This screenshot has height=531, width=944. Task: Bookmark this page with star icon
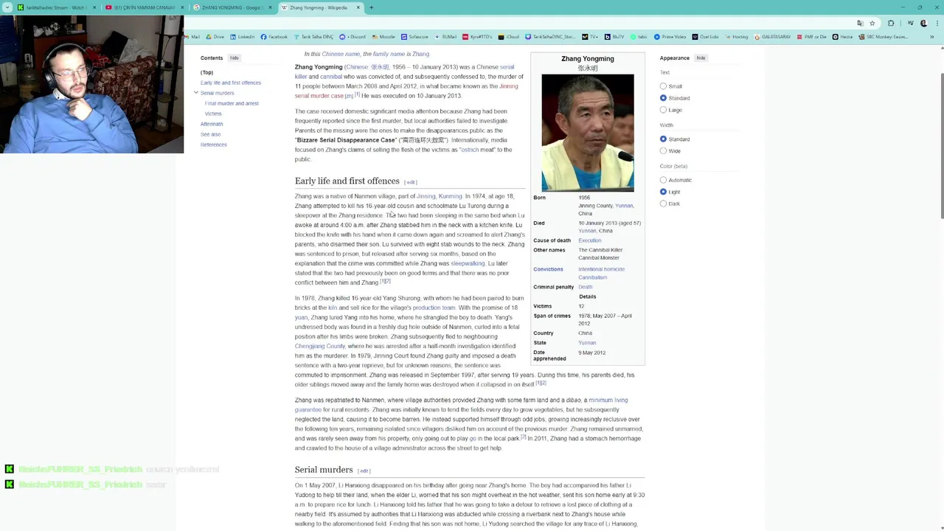872,23
